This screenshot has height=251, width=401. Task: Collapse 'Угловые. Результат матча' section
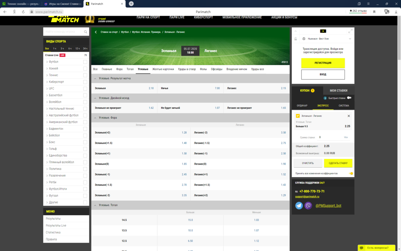(x=95, y=79)
